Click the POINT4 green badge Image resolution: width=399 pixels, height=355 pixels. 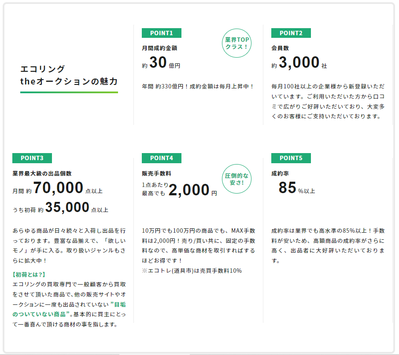point(161,158)
